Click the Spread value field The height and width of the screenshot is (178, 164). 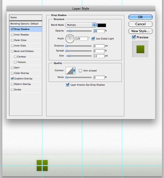coord(99,51)
